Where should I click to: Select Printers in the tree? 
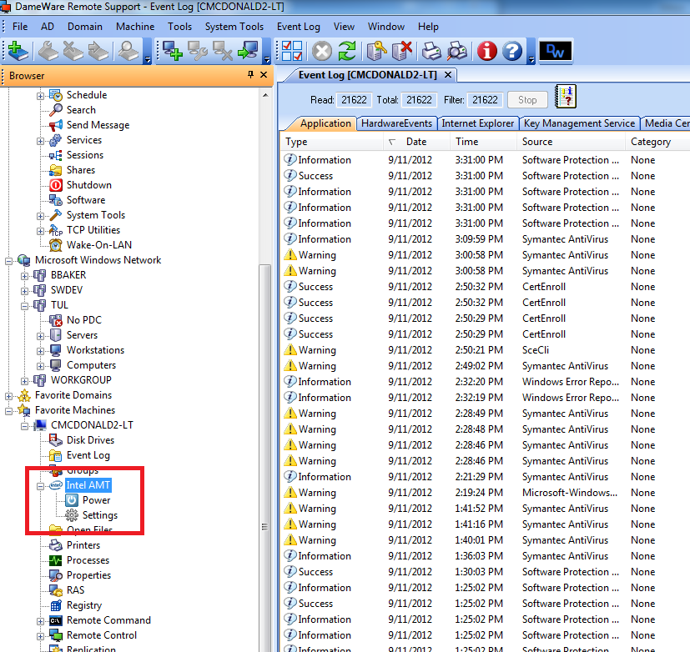click(x=83, y=545)
